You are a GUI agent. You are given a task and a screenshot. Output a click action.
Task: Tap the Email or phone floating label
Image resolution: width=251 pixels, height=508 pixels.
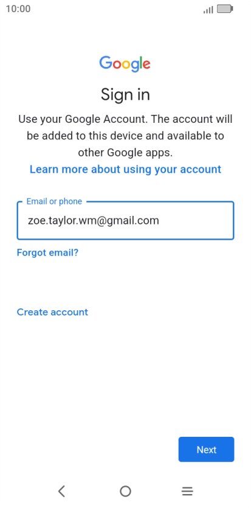click(54, 201)
